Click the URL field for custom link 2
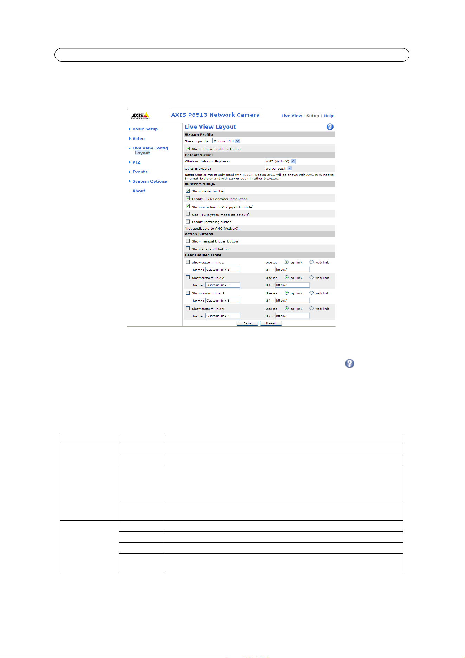This screenshot has width=465, height=658. (x=292, y=285)
